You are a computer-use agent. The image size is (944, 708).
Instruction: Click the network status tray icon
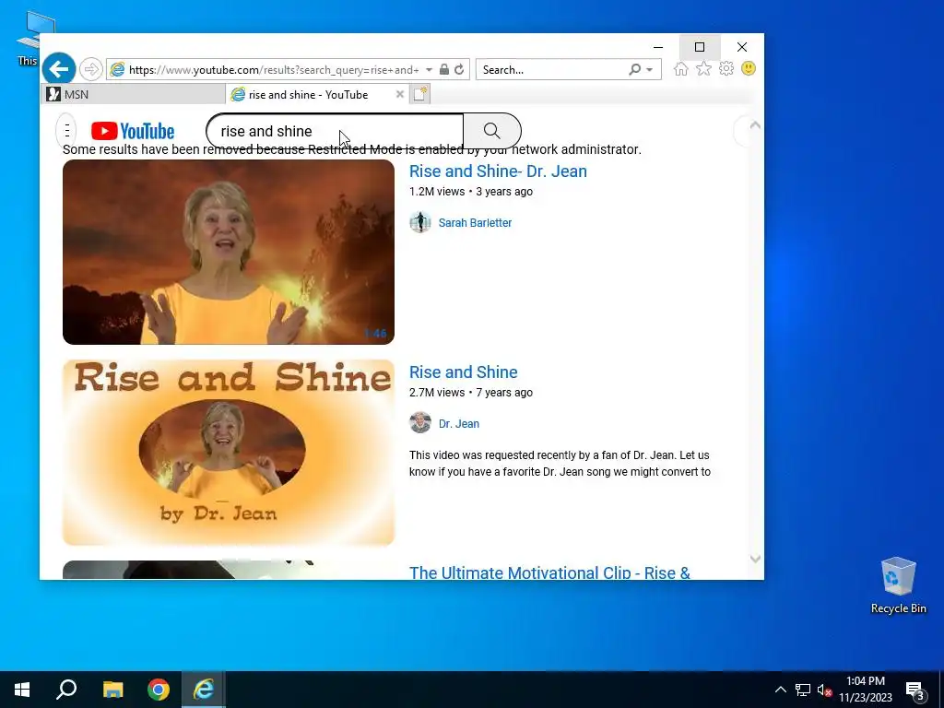click(x=803, y=690)
